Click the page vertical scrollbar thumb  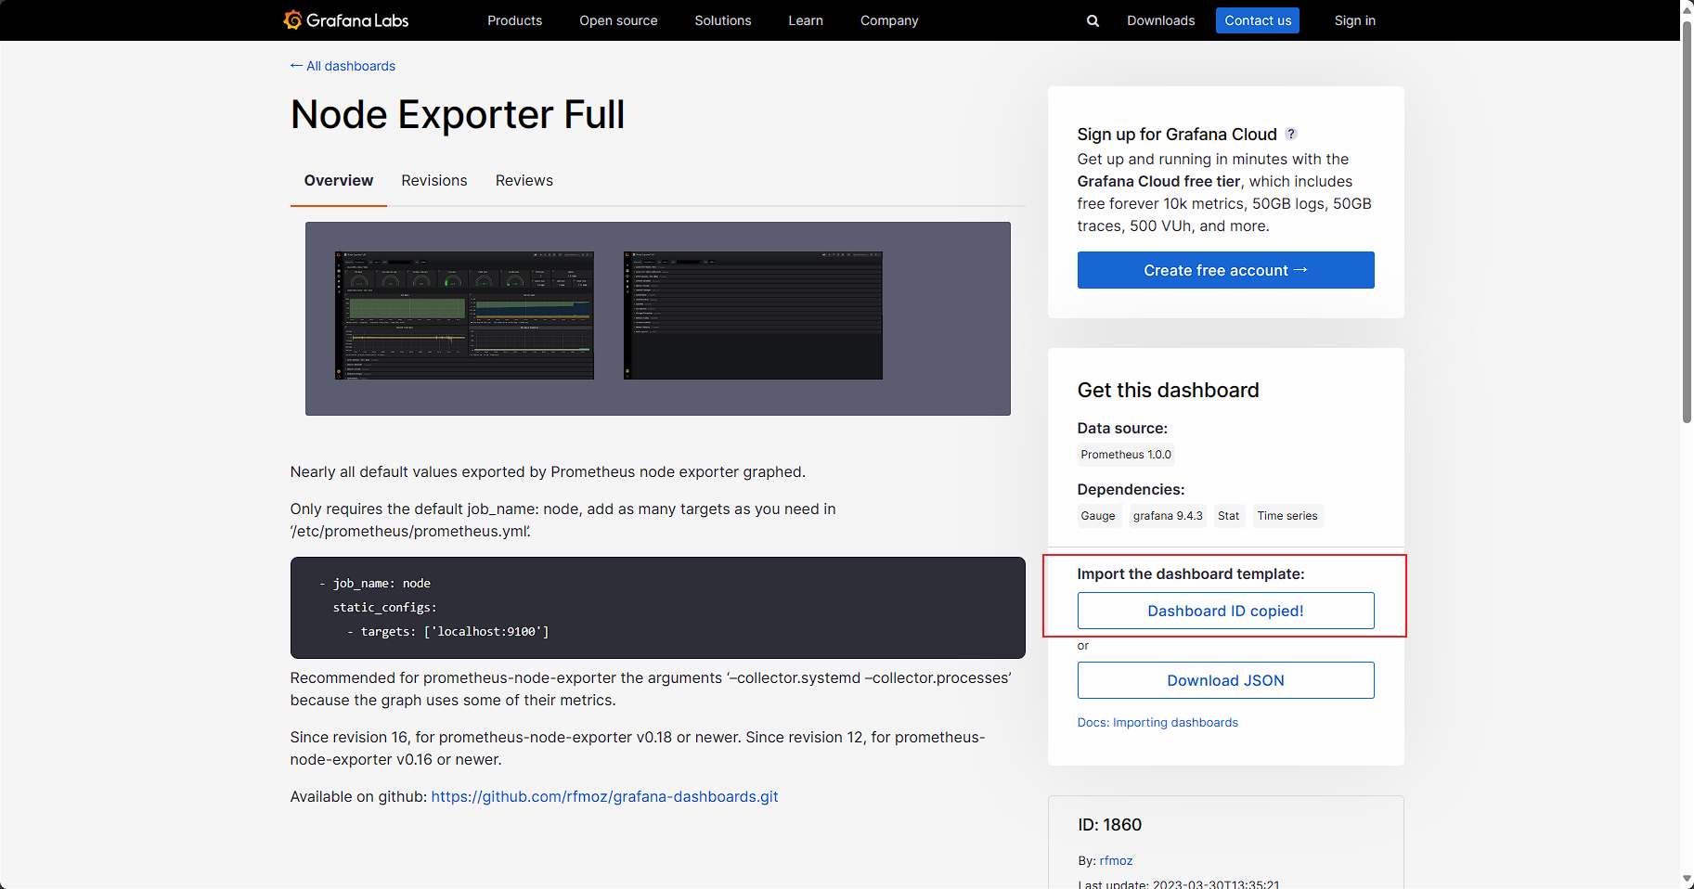tap(1687, 221)
